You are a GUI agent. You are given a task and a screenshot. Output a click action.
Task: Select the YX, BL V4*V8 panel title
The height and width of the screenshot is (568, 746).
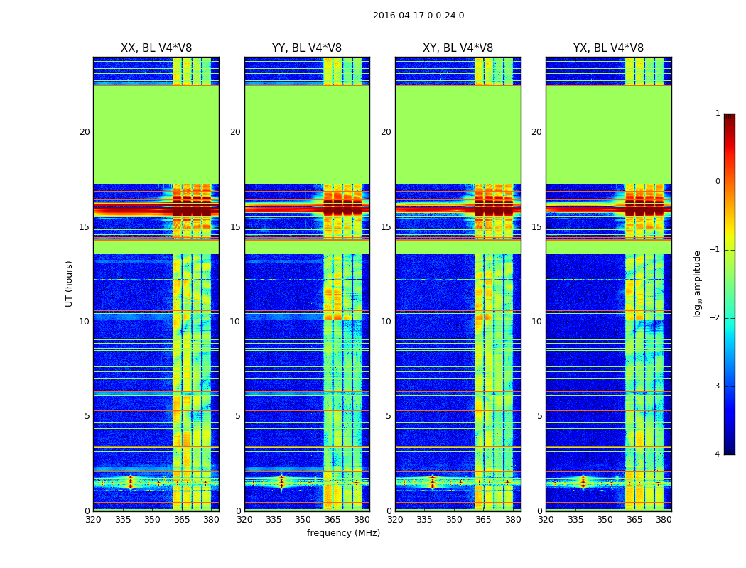pyautogui.click(x=608, y=48)
